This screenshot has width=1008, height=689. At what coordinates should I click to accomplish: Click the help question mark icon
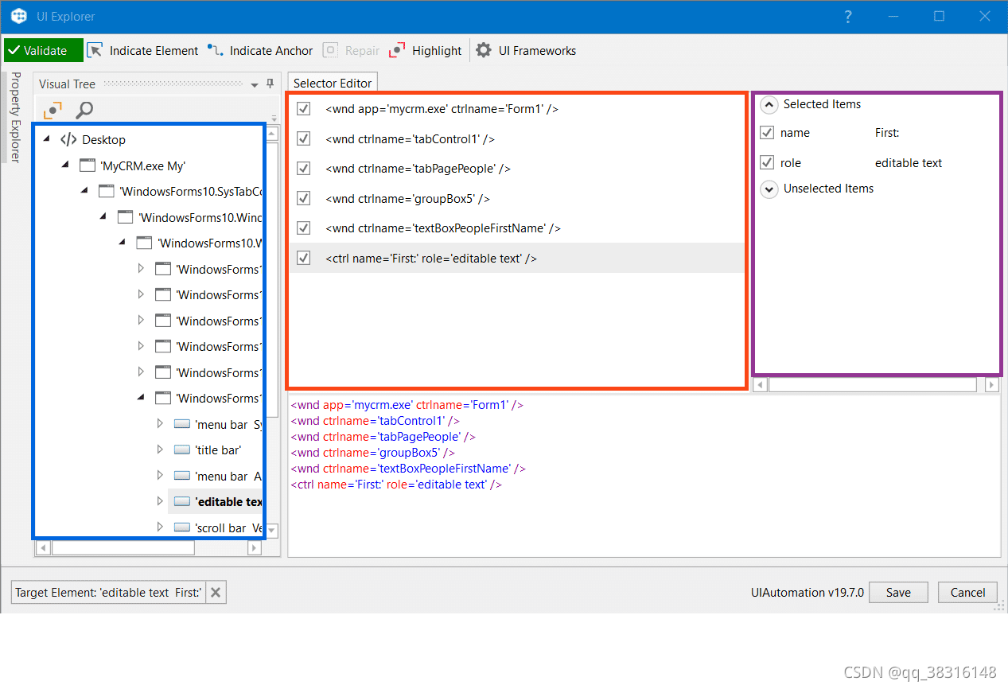849,16
